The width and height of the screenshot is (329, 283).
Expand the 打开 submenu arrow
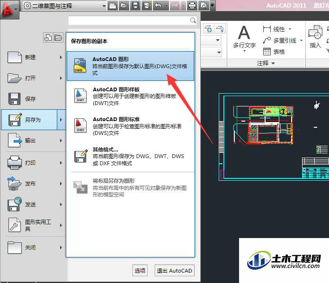click(61, 78)
